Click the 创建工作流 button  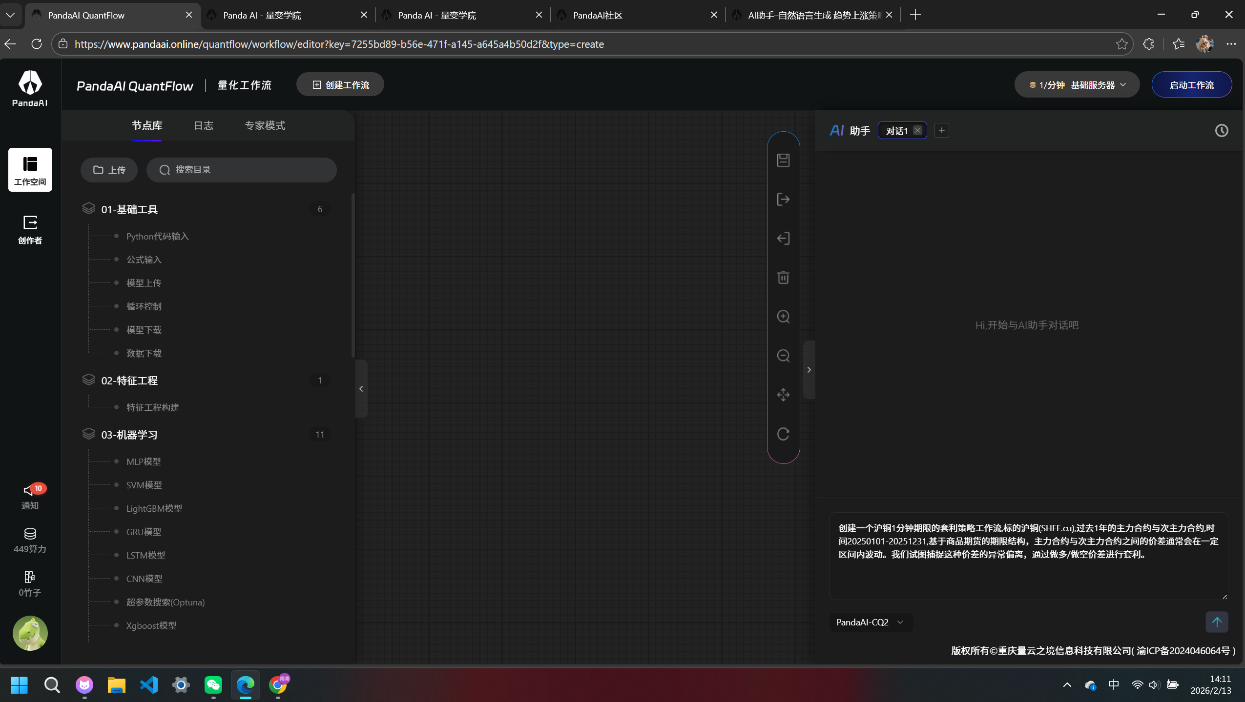(340, 85)
